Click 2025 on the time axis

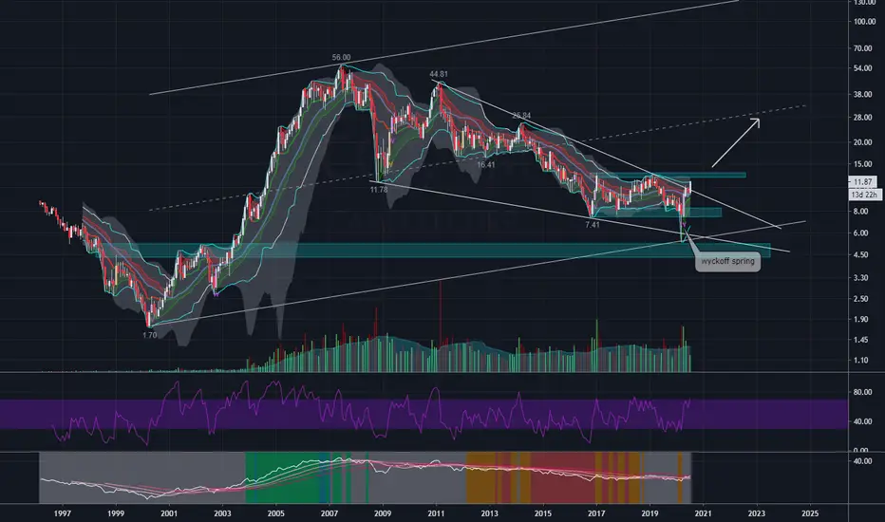tap(809, 513)
